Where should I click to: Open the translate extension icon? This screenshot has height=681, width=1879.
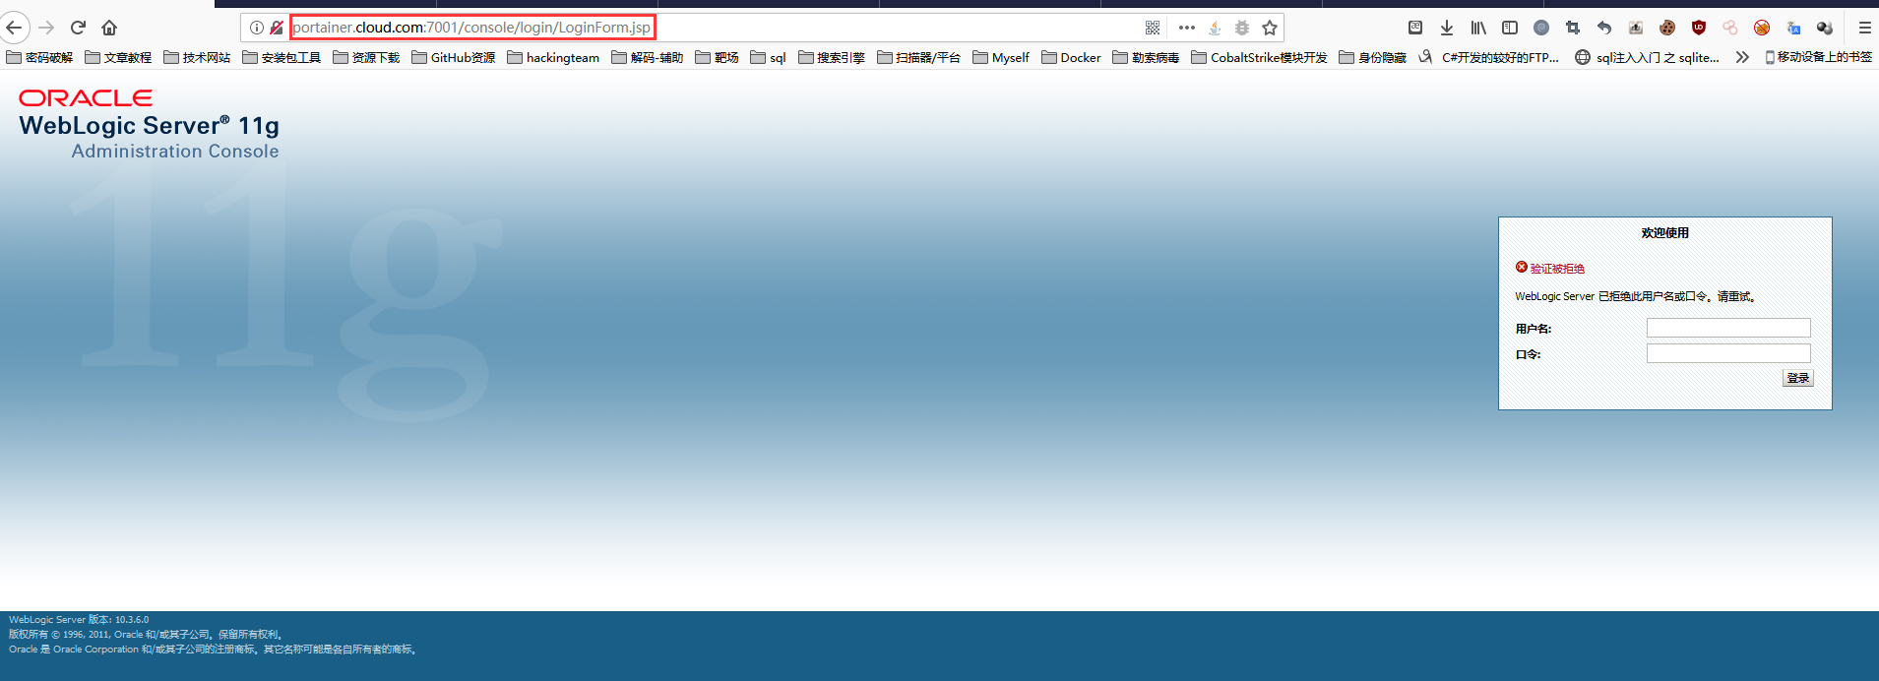(1793, 28)
